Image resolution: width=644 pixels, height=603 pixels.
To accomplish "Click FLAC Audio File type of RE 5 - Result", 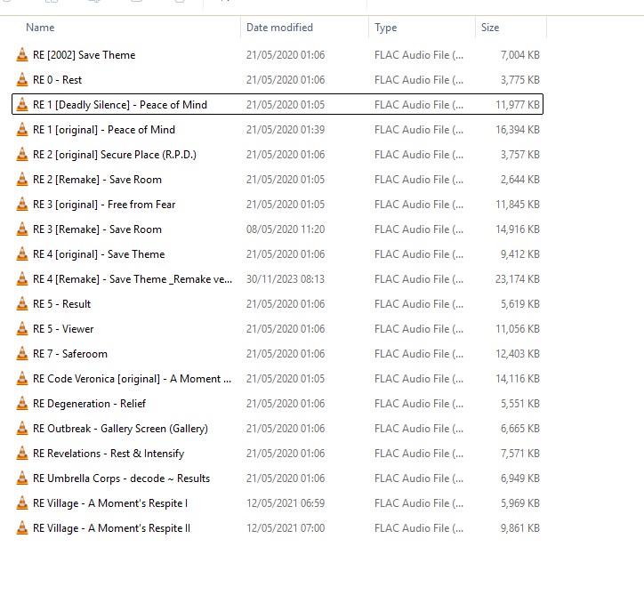I will coord(419,304).
